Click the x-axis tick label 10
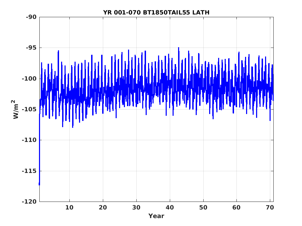This screenshot has width=302, height=226. [69, 207]
